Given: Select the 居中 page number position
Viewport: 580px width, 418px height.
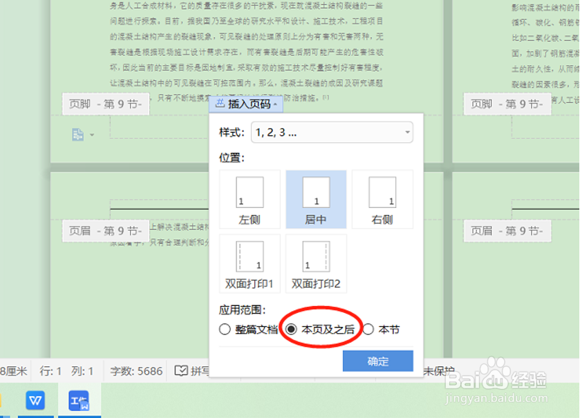Looking at the screenshot, I should coord(315,200).
